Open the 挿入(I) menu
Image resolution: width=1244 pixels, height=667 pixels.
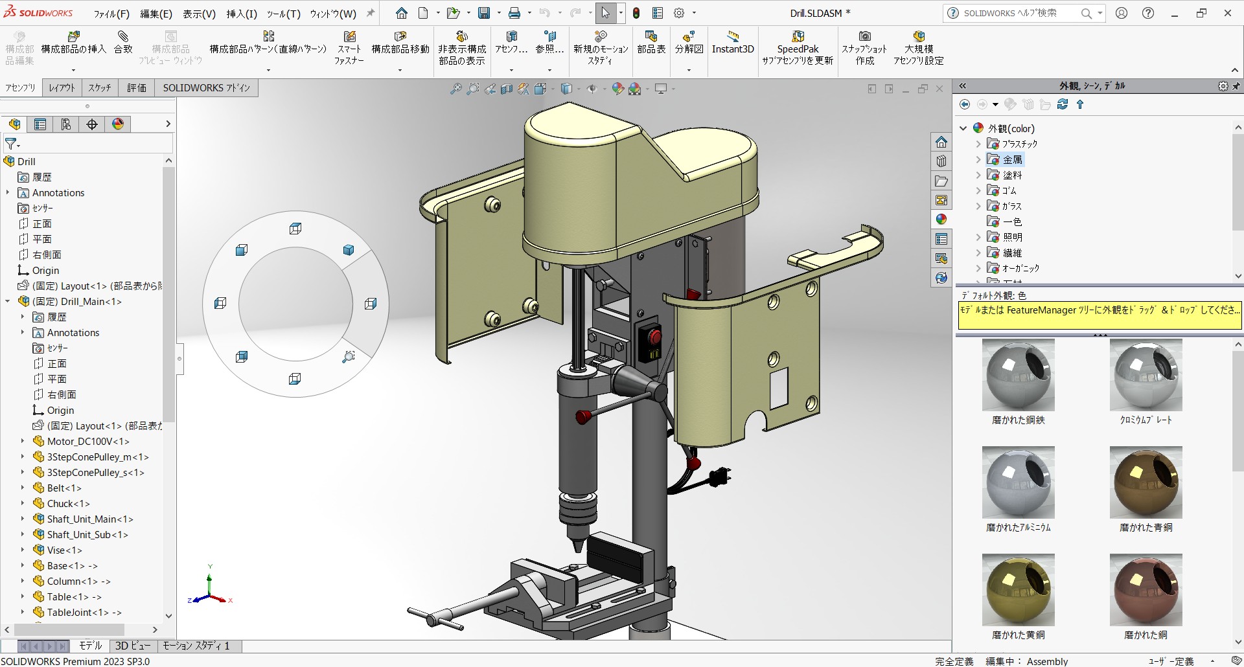click(242, 14)
